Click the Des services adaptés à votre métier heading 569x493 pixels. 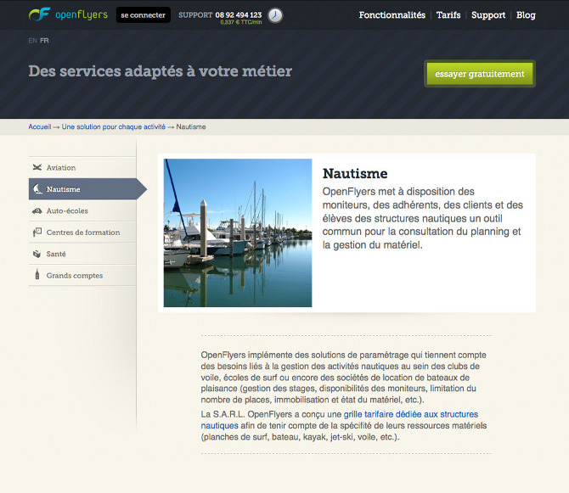160,71
